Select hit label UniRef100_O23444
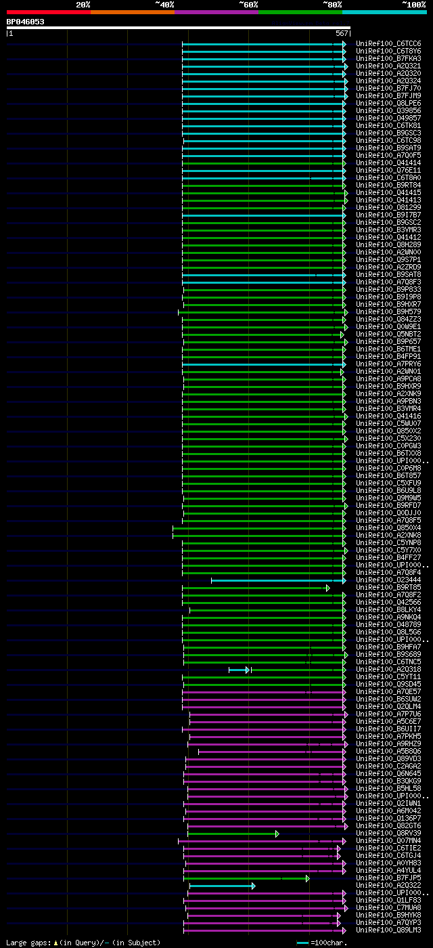 [x=388, y=580]
